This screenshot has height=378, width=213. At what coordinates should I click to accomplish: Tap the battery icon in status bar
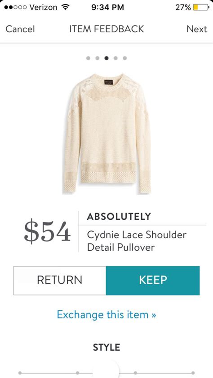pyautogui.click(x=201, y=7)
